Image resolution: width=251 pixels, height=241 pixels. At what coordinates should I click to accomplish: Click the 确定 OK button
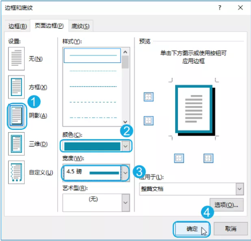(192, 229)
